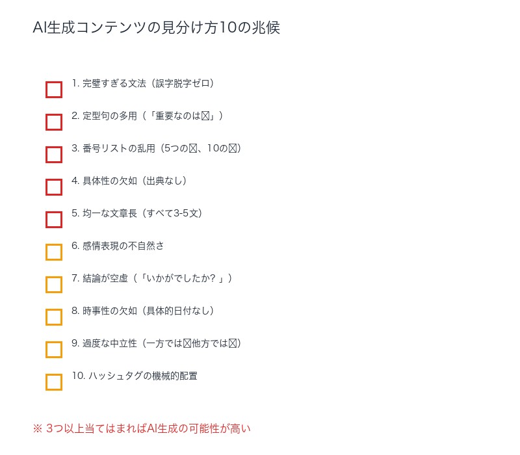The image size is (520, 455).
Task: Enable the 感情表現の不自然さ checkbox
Action: point(54,252)
